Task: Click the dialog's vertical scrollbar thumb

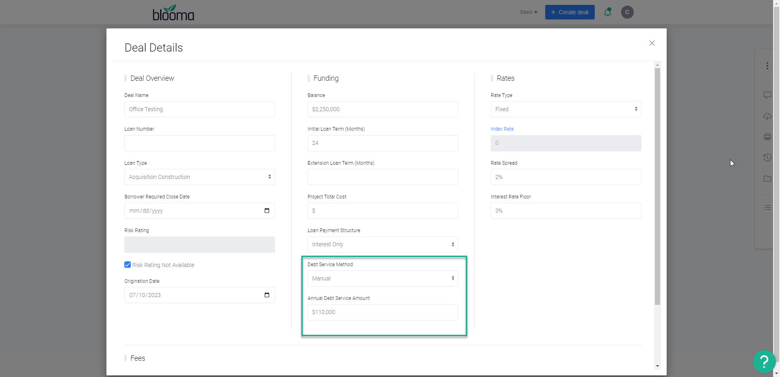Action: tap(657, 186)
